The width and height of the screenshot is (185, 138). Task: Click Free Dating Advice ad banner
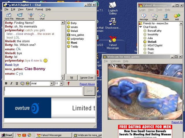coord(145,131)
